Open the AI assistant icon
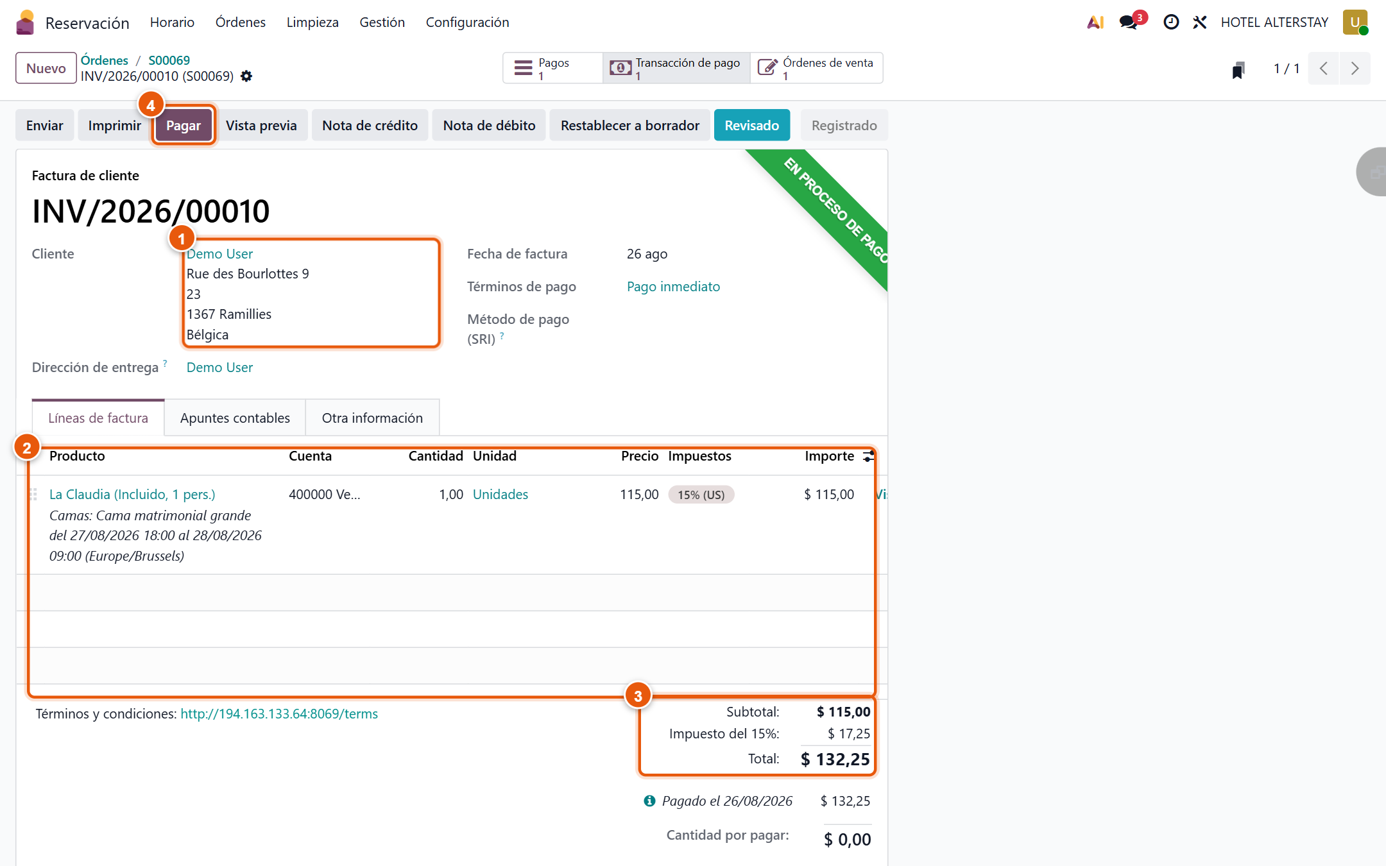 coord(1095,22)
